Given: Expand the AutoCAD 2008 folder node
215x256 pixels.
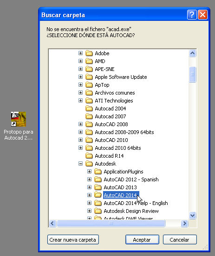Looking at the screenshot, I should 80,124.
